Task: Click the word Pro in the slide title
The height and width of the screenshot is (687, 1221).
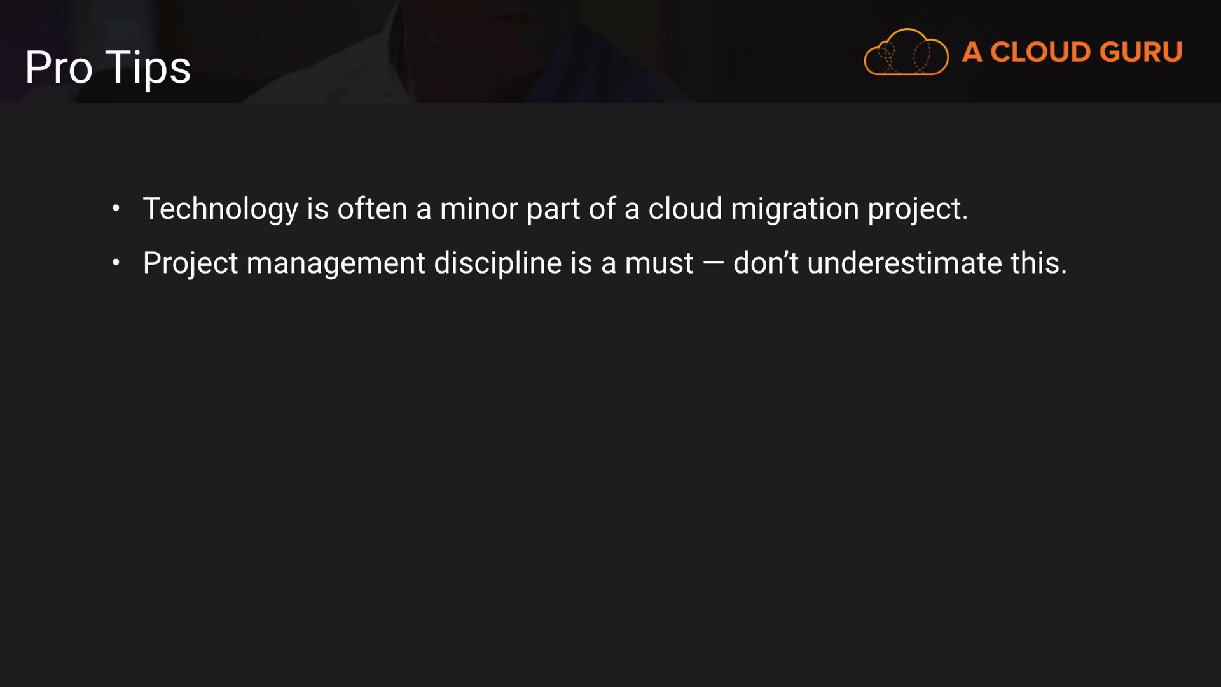Action: click(59, 67)
